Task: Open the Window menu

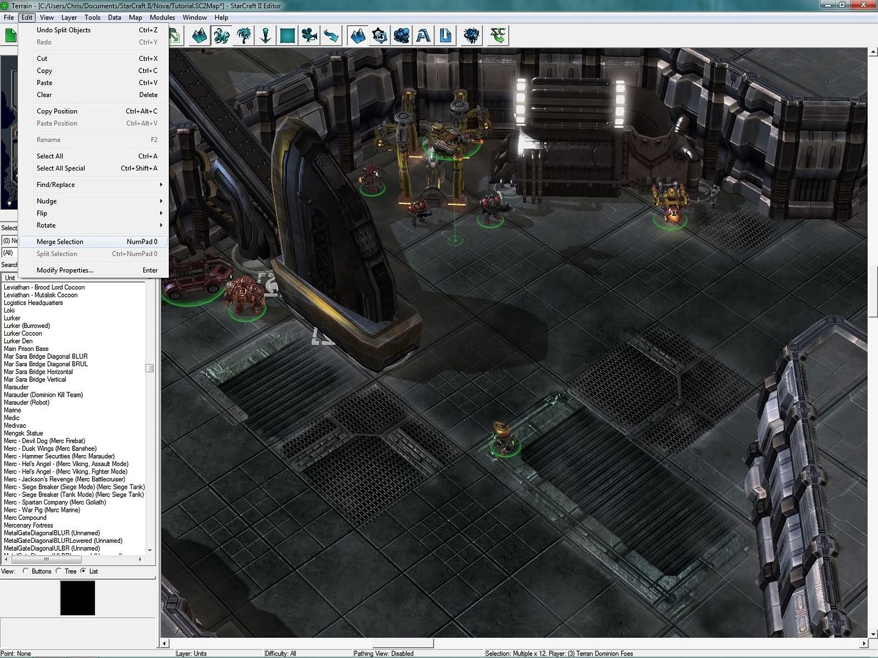Action: click(x=195, y=17)
